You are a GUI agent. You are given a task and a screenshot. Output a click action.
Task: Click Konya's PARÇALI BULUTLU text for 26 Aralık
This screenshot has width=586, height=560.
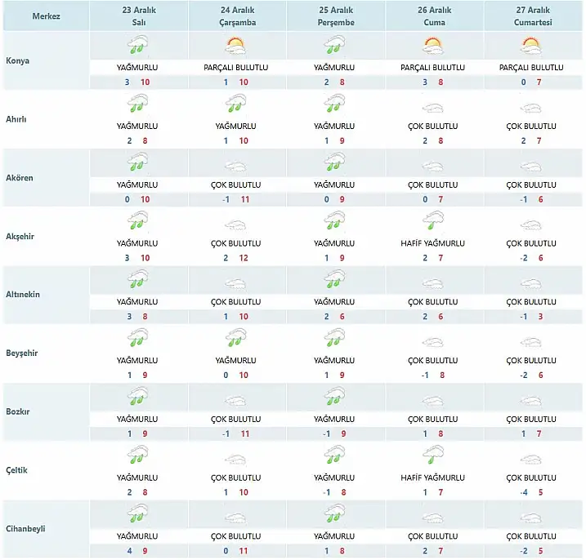click(x=432, y=68)
